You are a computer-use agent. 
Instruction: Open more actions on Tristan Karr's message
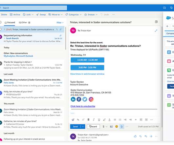tap(156, 136)
